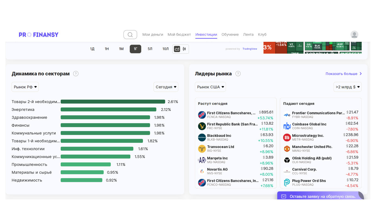Click the Plug Power company logo
The width and height of the screenshot is (377, 212).
[x=287, y=182]
